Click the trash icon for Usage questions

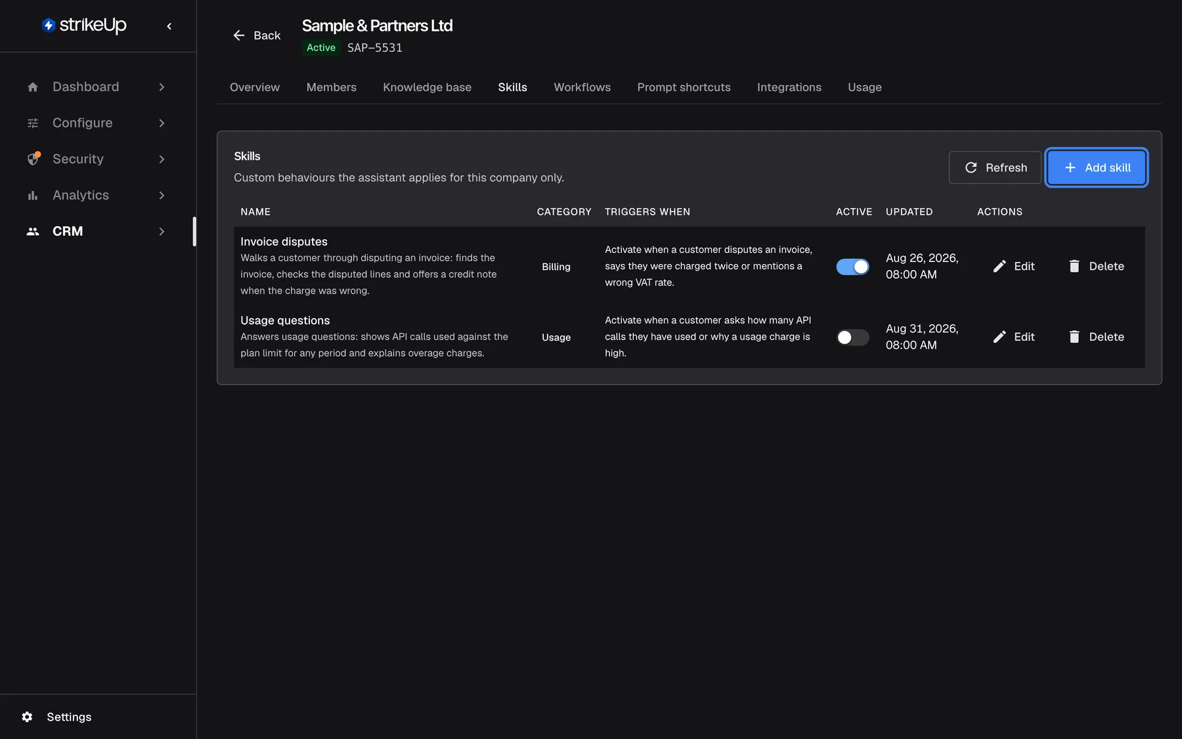point(1074,337)
